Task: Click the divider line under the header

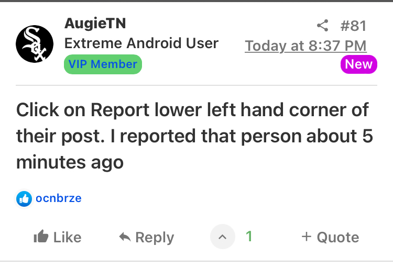Action: click(196, 85)
